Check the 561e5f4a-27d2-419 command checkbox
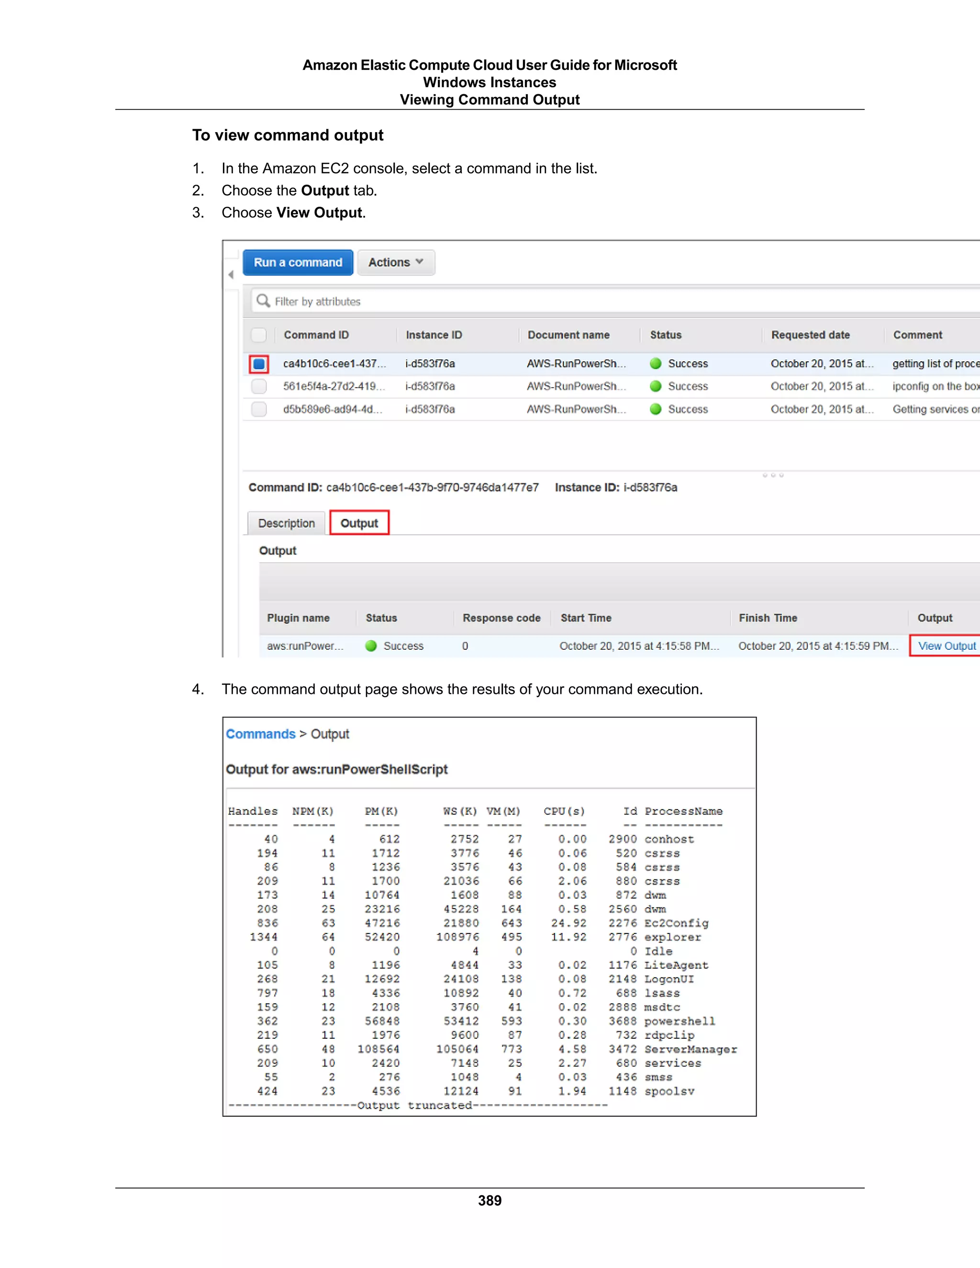The image size is (980, 1268). (x=259, y=387)
